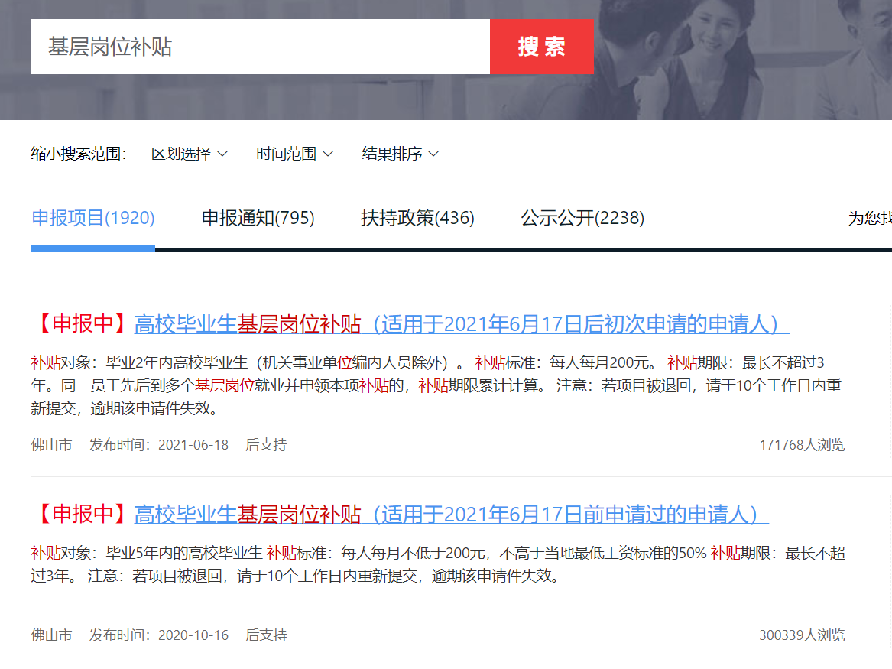The width and height of the screenshot is (892, 669).
Task: Open the 扶持政策(436) tab
Action: pos(417,219)
